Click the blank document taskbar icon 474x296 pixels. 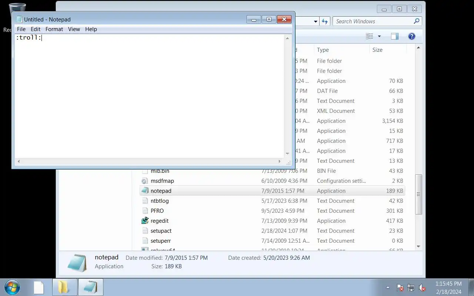pyautogui.click(x=39, y=287)
